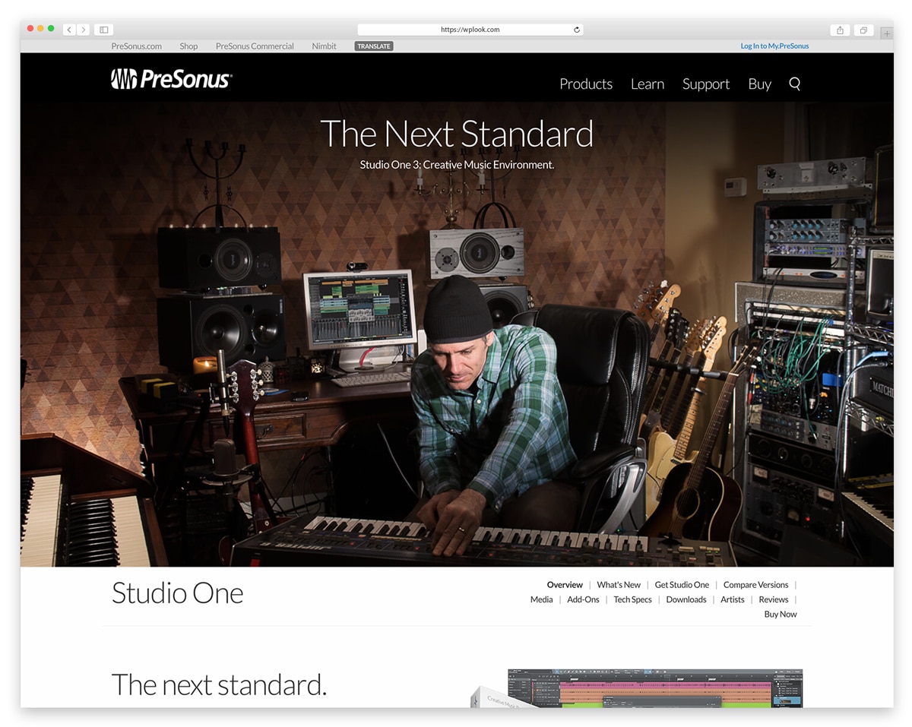Image resolution: width=912 pixels, height=727 pixels.
Task: Open the Support navigation item
Action: 706,84
